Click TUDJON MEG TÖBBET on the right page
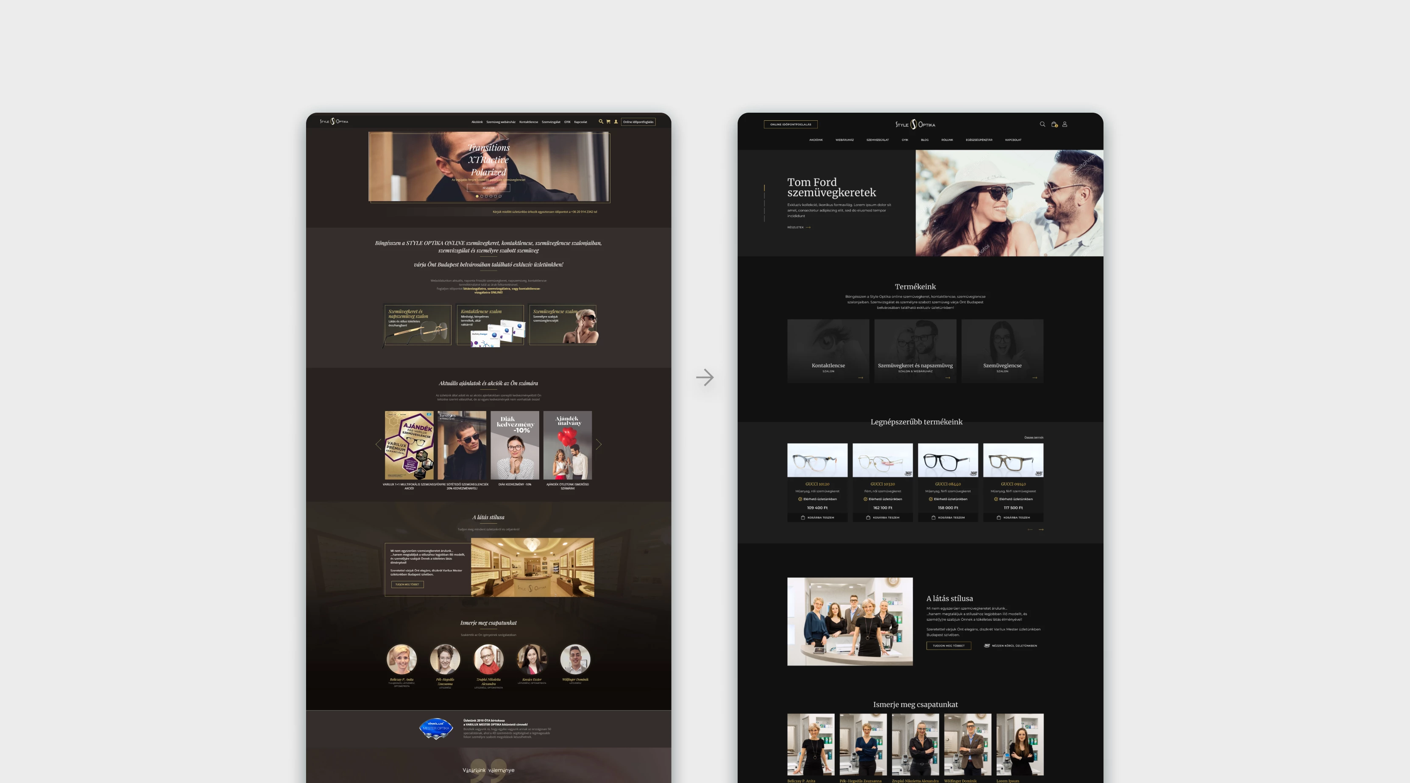 tap(949, 646)
